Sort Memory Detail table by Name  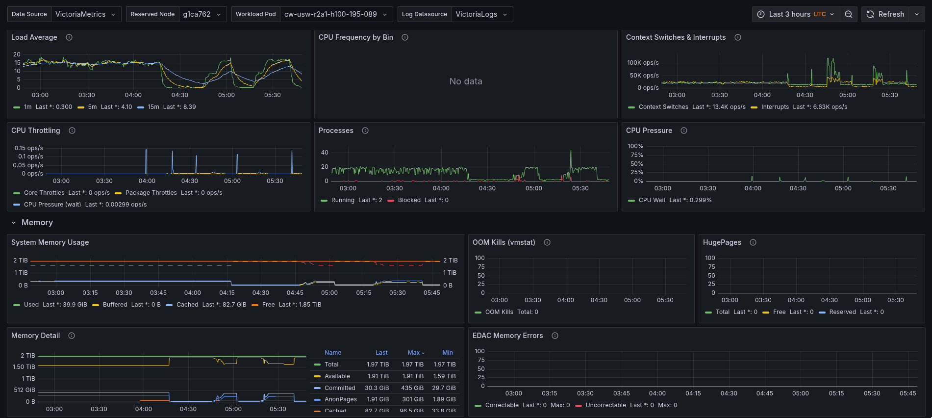point(333,353)
